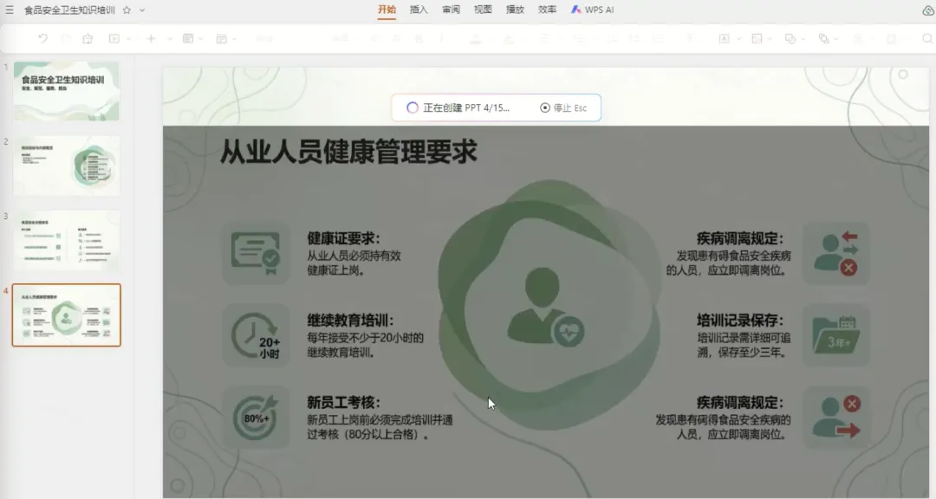Click the text 新员工上岗前必须完成培训并通过考核
The image size is (936, 499).
[x=380, y=427]
